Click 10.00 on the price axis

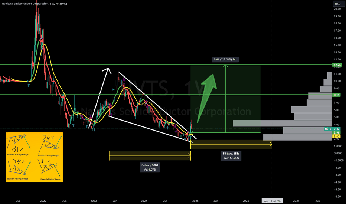pos(337,81)
